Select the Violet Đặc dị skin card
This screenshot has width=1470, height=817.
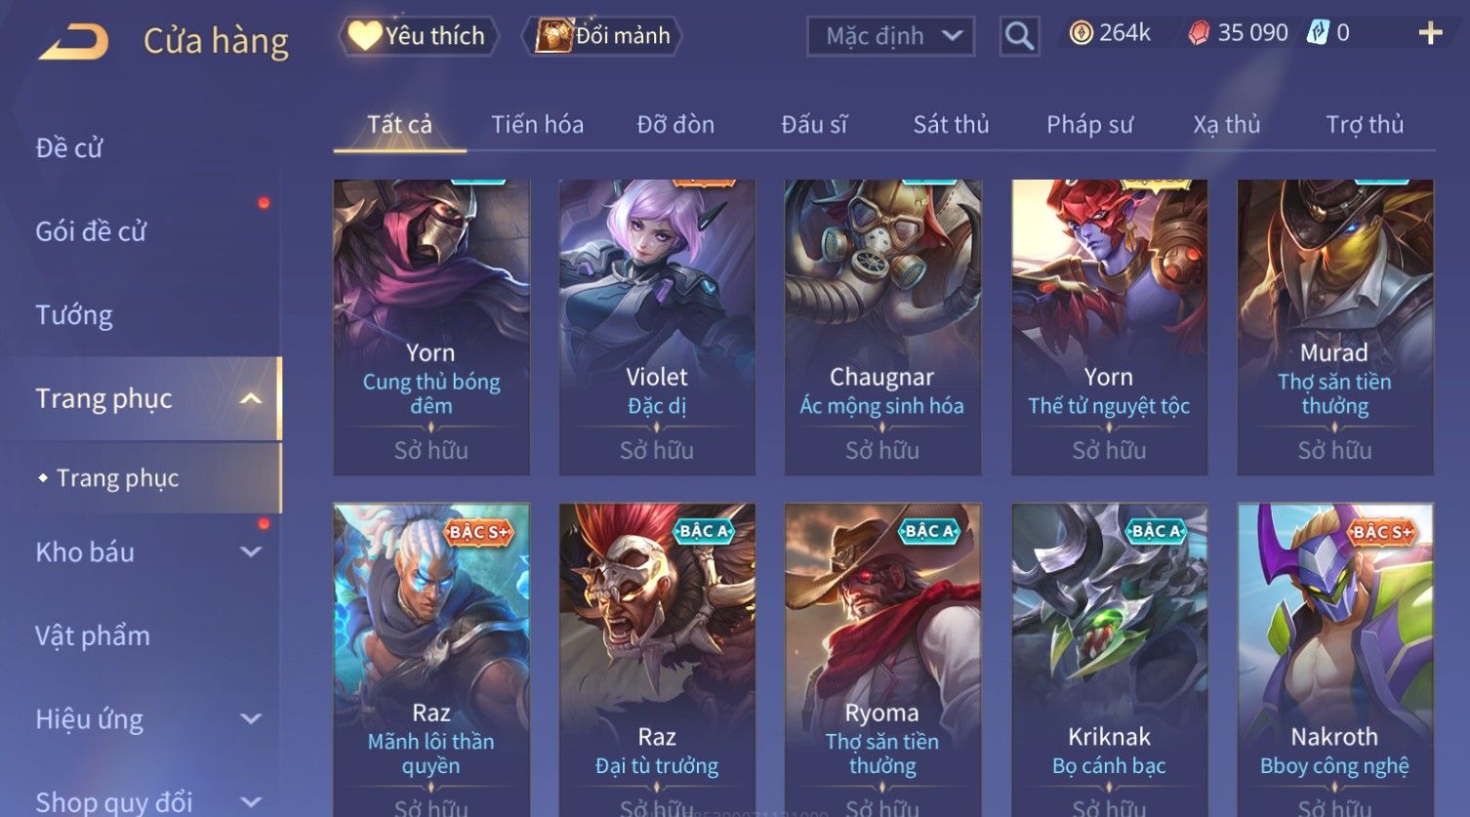pyautogui.click(x=657, y=327)
